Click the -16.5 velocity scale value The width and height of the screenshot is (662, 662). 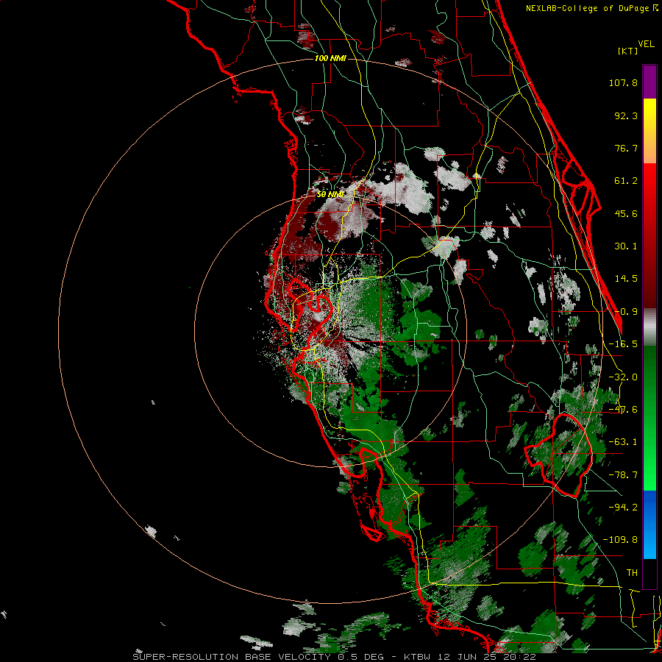[623, 344]
